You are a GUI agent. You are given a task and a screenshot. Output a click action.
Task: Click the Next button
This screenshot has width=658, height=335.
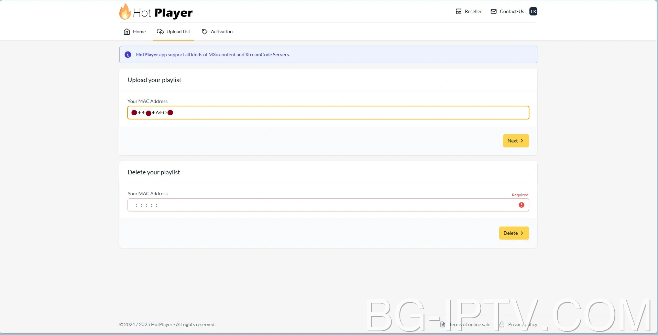tap(516, 141)
